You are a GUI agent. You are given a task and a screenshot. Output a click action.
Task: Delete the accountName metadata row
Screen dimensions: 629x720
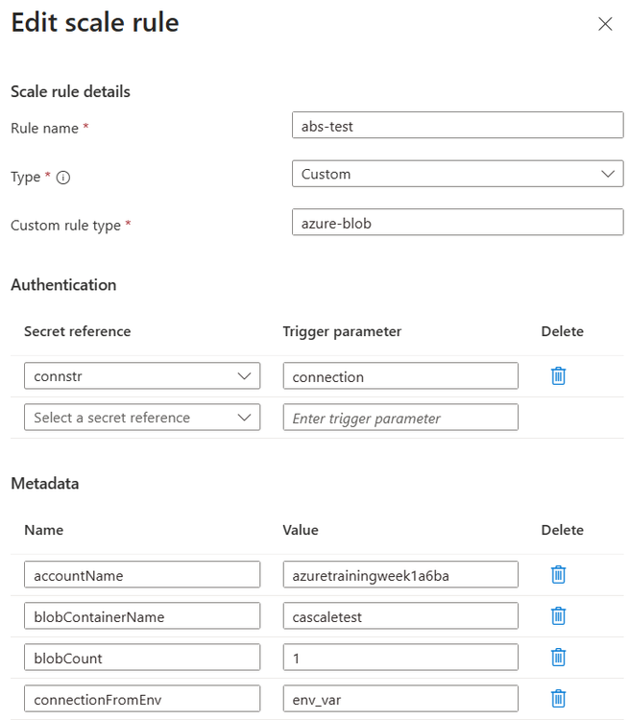pyautogui.click(x=558, y=574)
